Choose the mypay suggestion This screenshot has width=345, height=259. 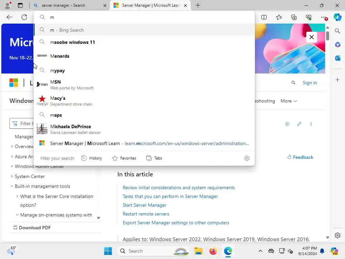point(144,70)
